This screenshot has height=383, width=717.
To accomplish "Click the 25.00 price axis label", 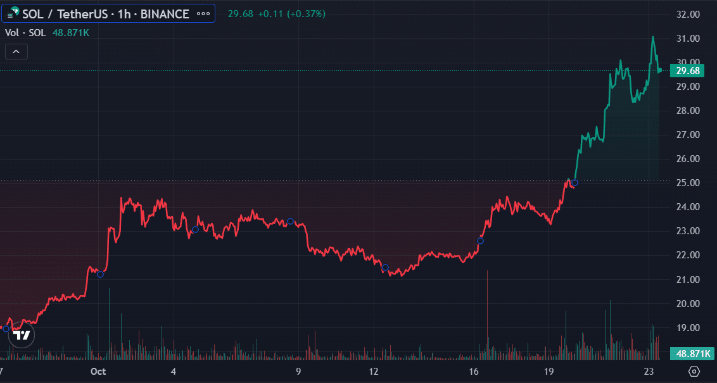I will click(688, 183).
